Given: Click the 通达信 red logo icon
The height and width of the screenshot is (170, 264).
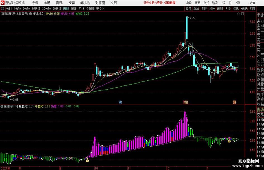Looking at the screenshot, I should [3, 3].
